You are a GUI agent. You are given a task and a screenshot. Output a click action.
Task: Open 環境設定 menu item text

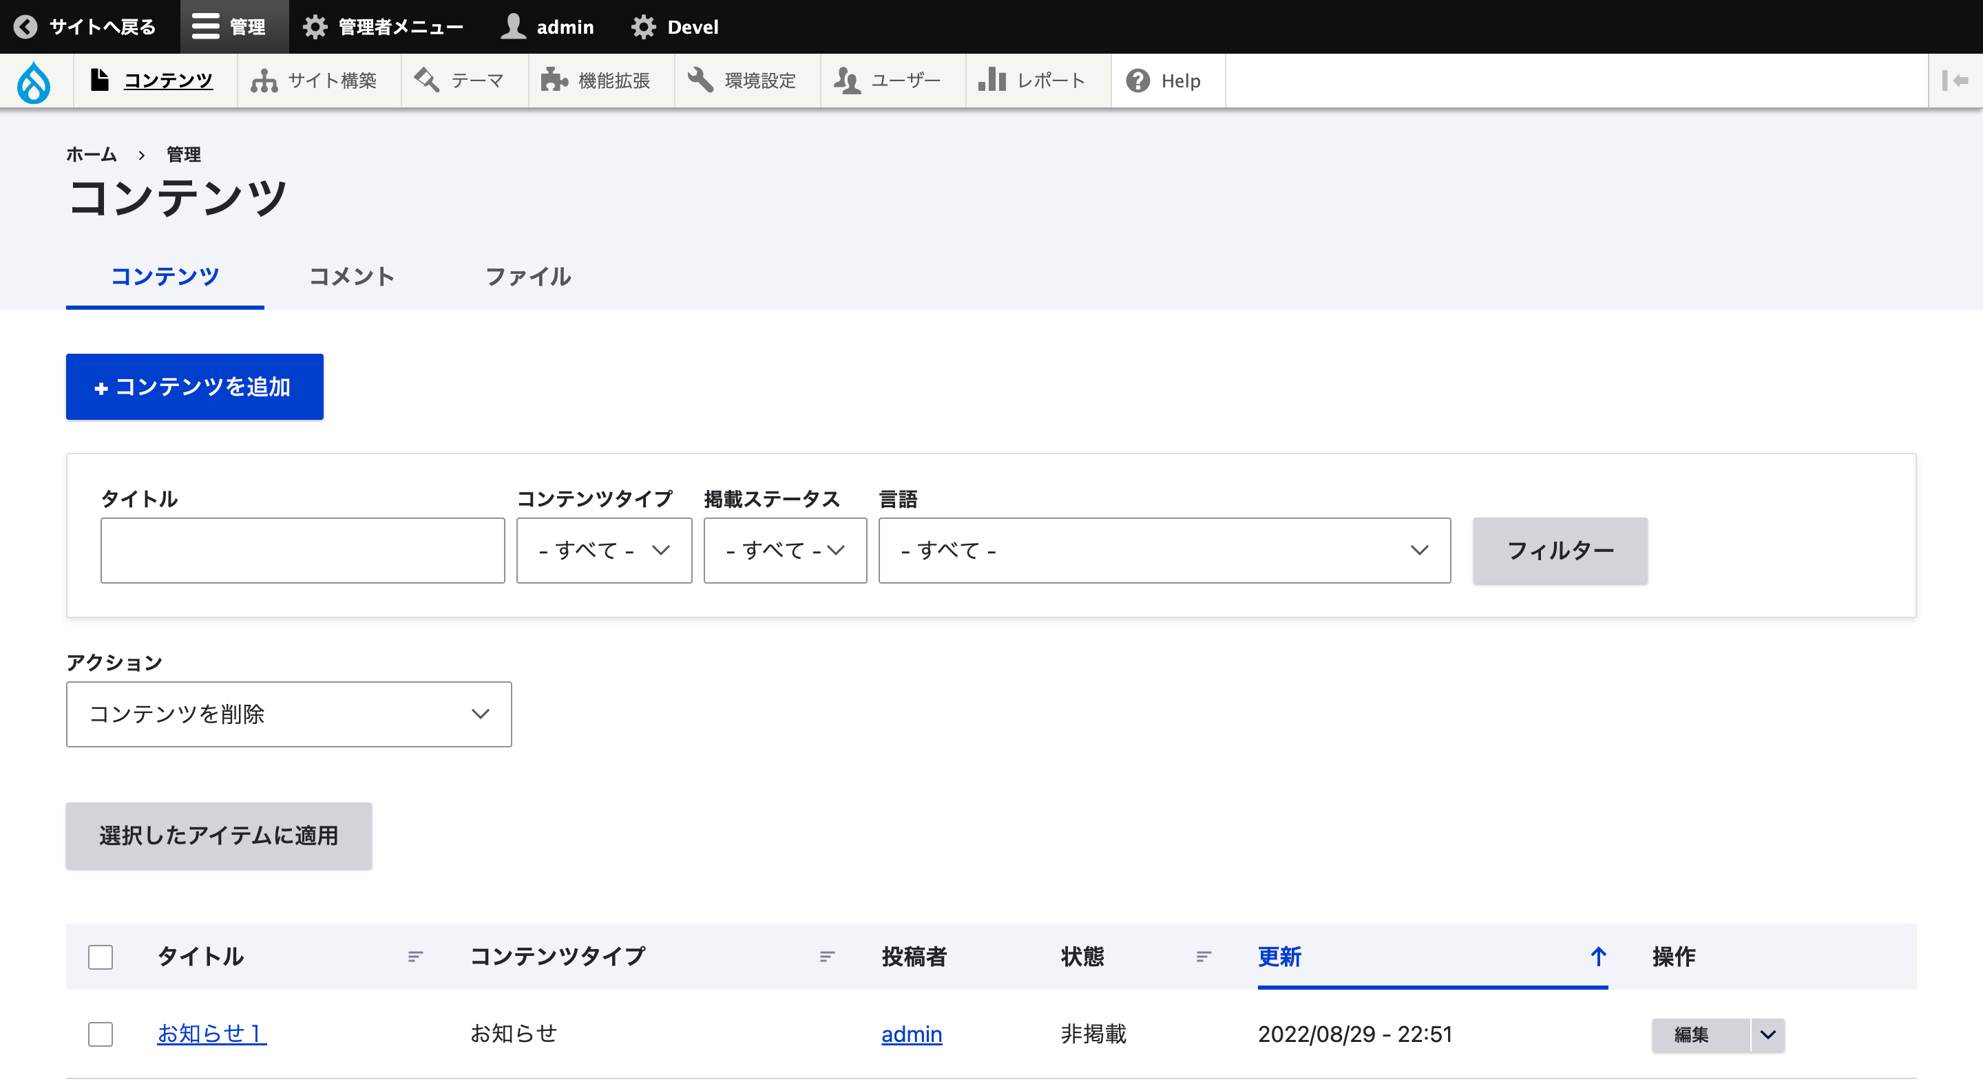coord(759,81)
